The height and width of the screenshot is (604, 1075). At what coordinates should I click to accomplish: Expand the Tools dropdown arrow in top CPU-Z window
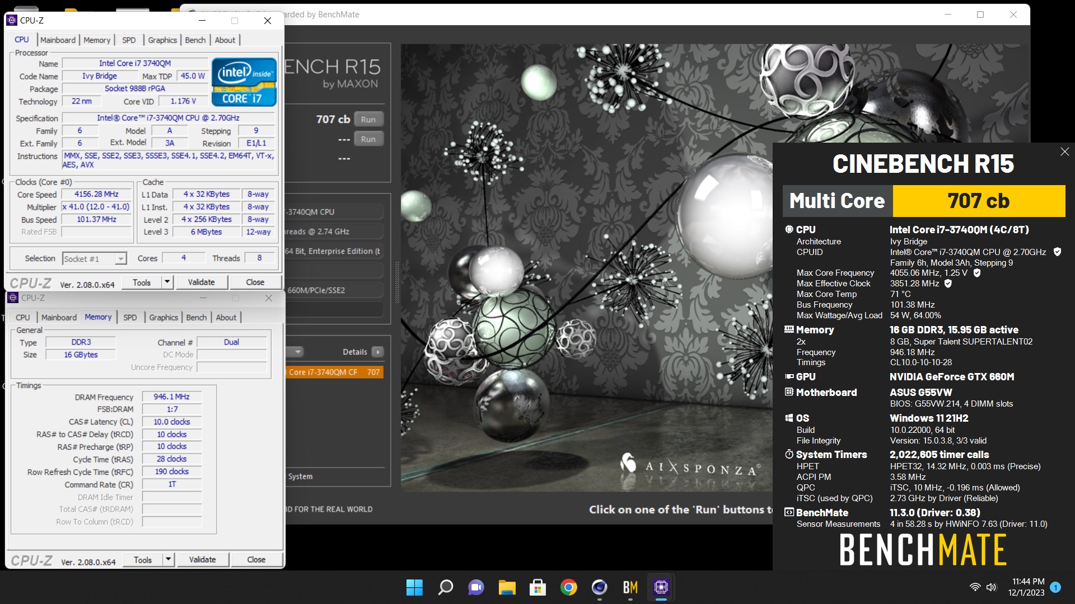pyautogui.click(x=167, y=282)
